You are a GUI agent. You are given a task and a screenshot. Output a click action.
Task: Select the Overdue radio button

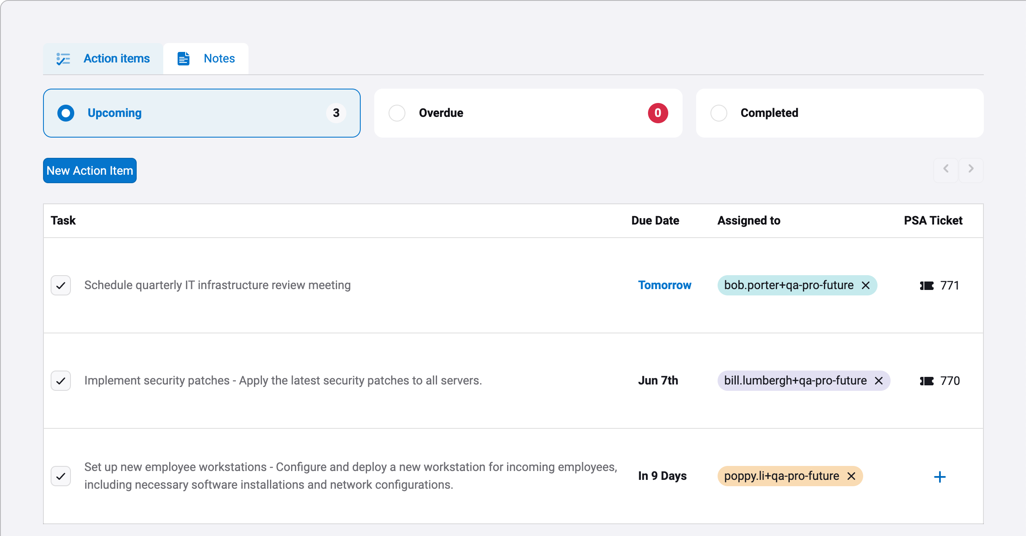(397, 113)
